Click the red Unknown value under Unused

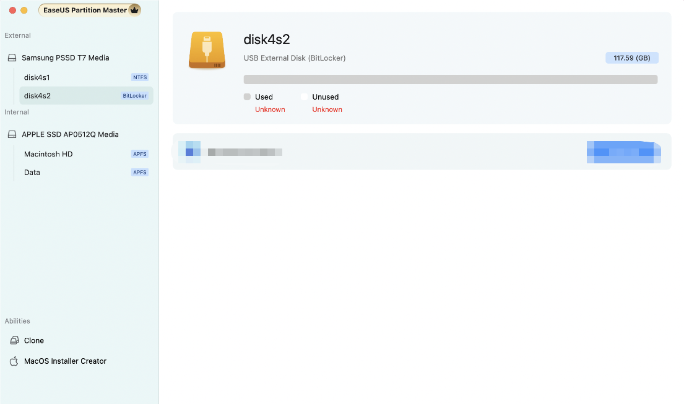tap(327, 110)
